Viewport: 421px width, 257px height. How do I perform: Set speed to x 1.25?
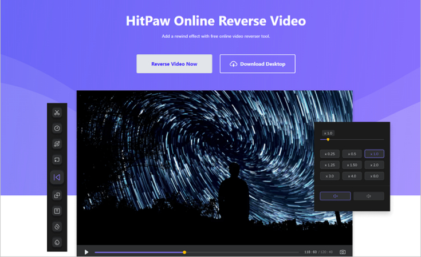(x=330, y=165)
